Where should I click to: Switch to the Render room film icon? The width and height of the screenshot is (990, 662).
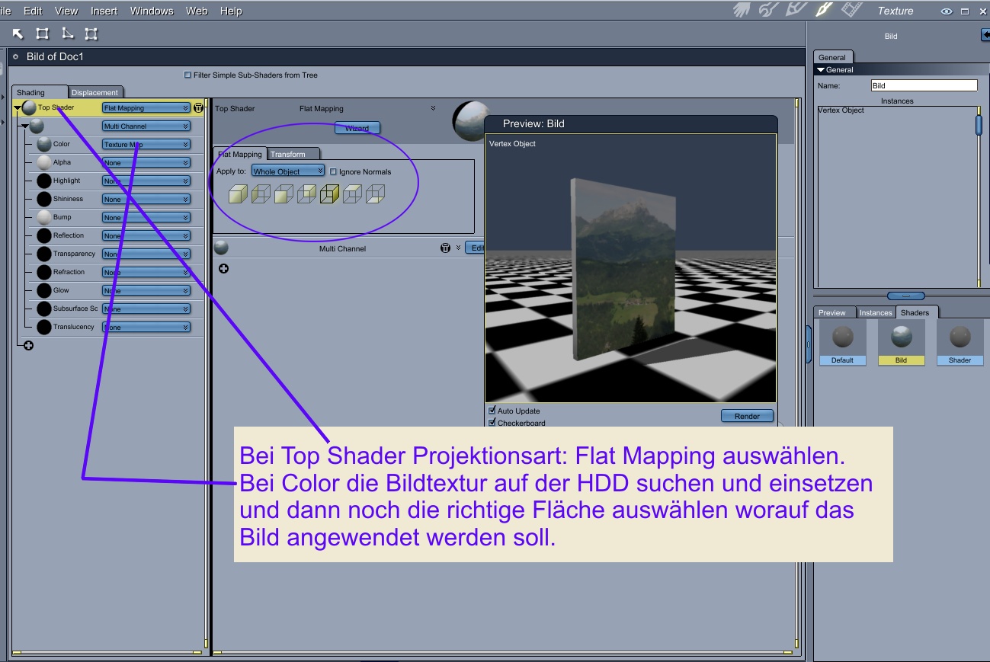(851, 10)
